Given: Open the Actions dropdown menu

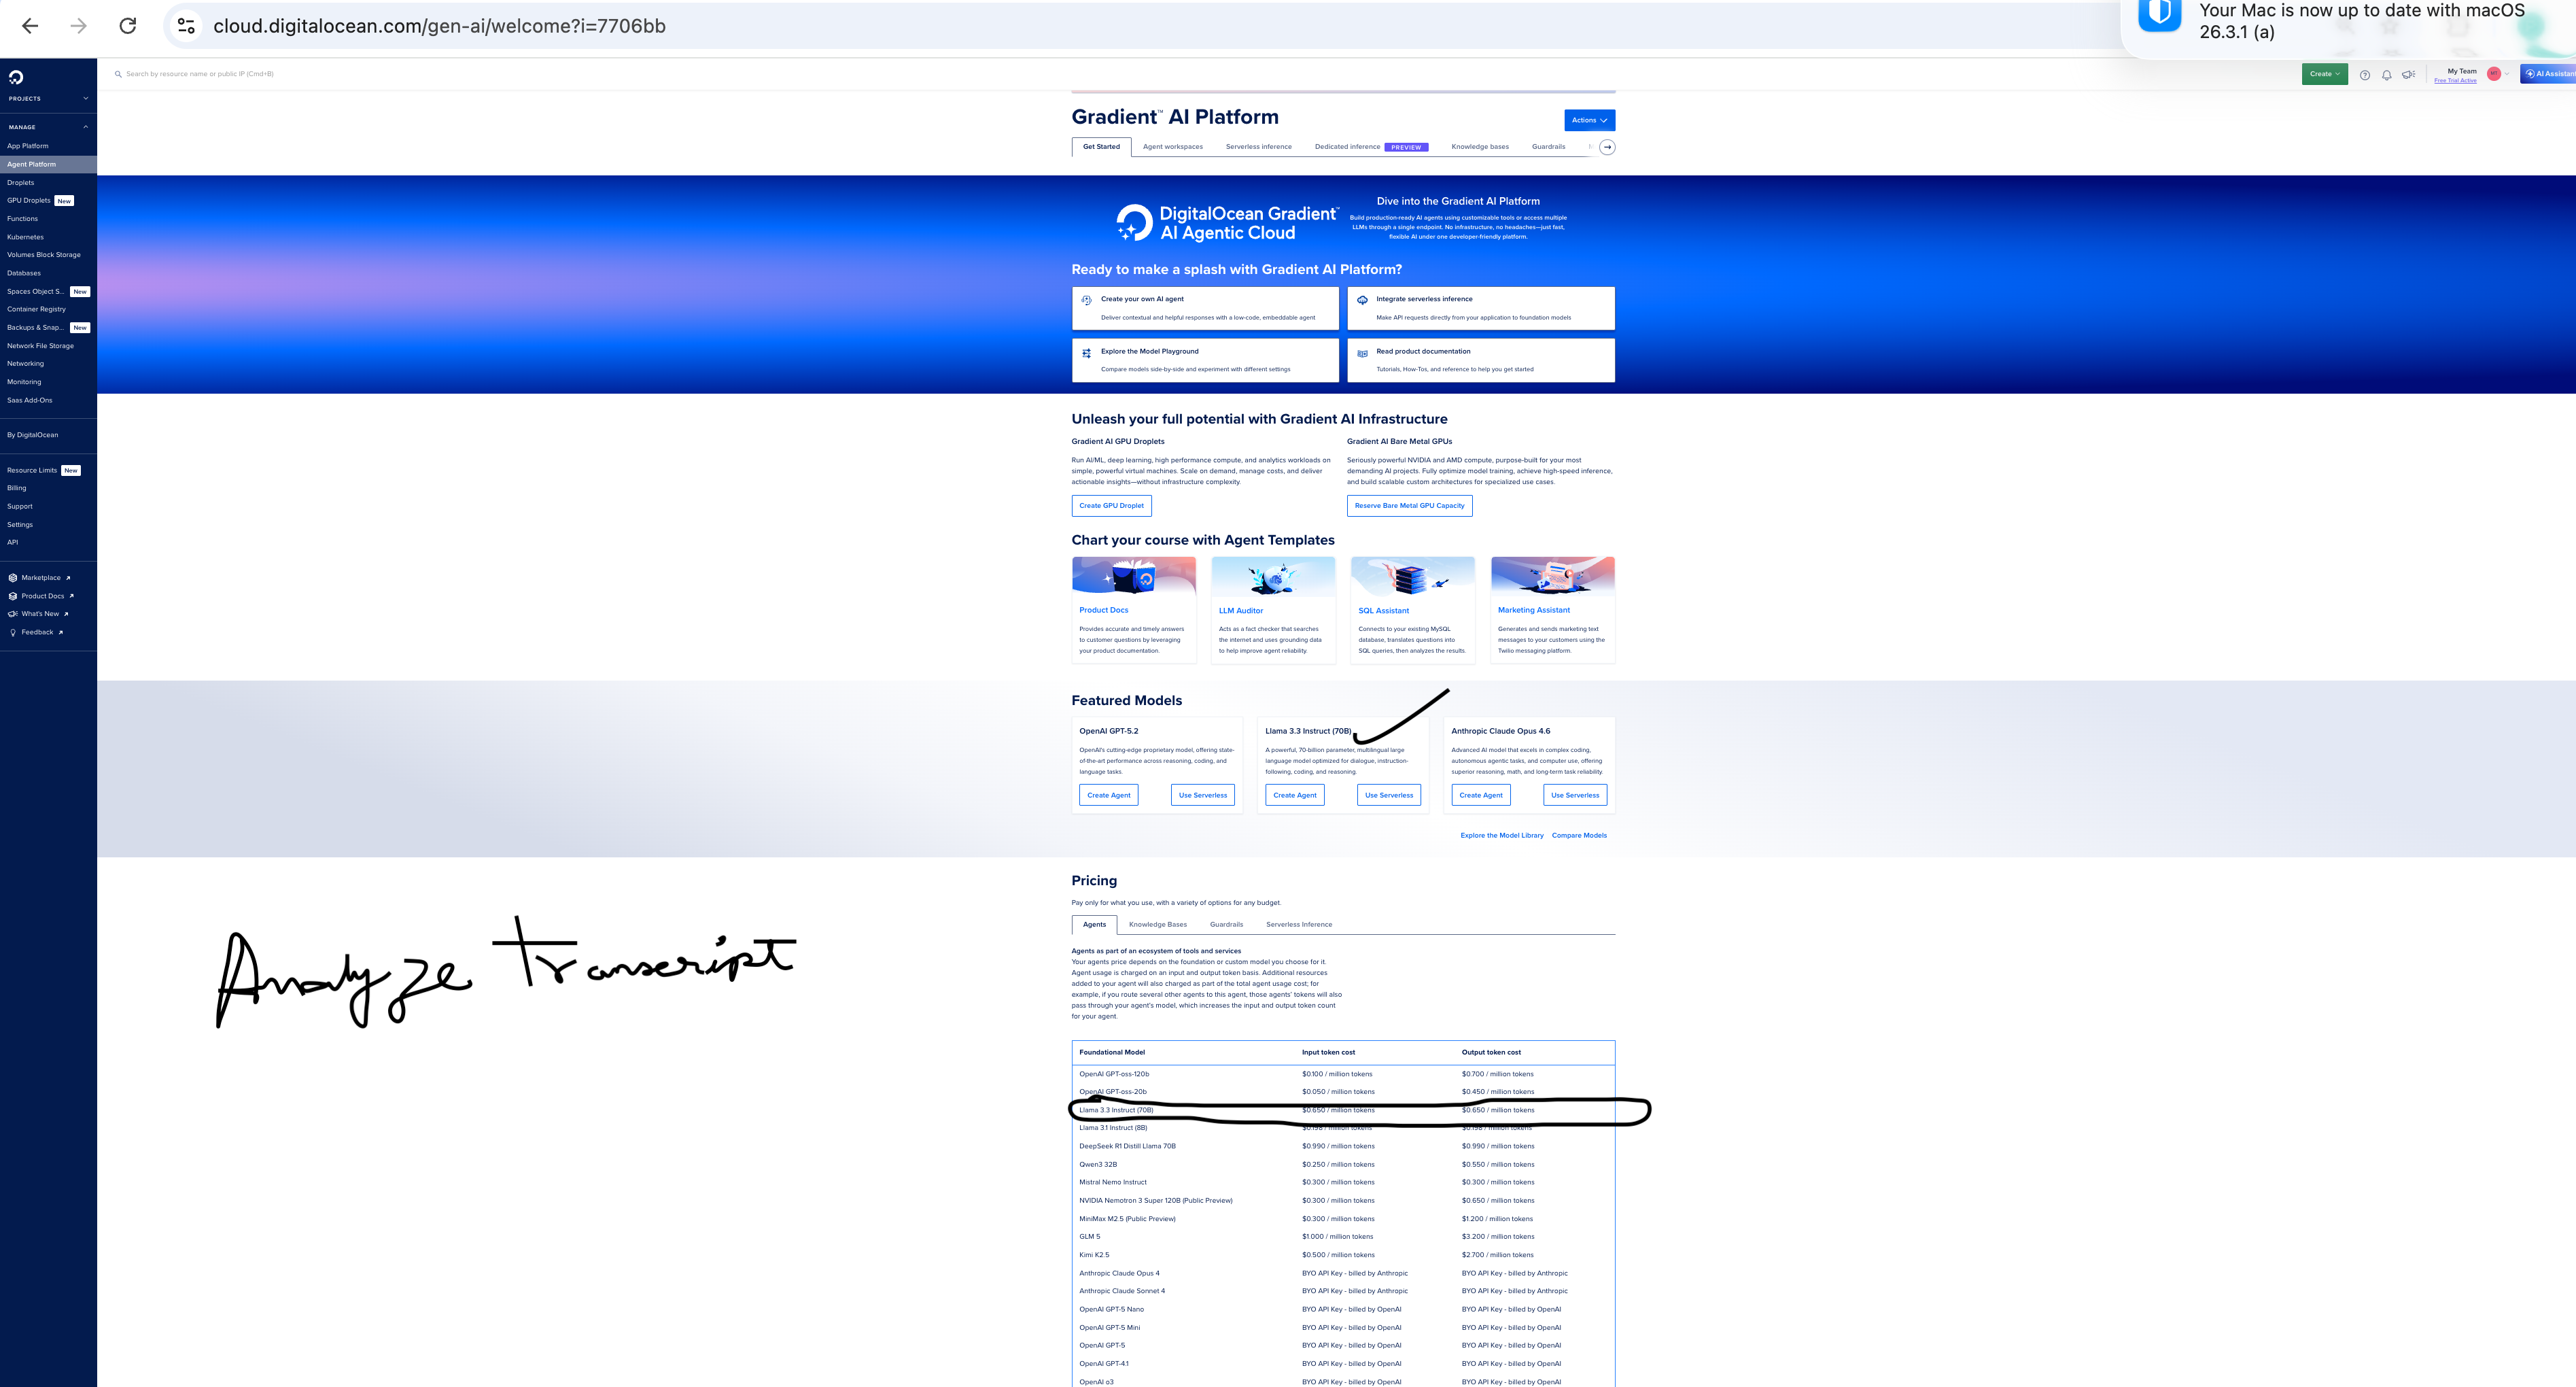Looking at the screenshot, I should 1589,120.
